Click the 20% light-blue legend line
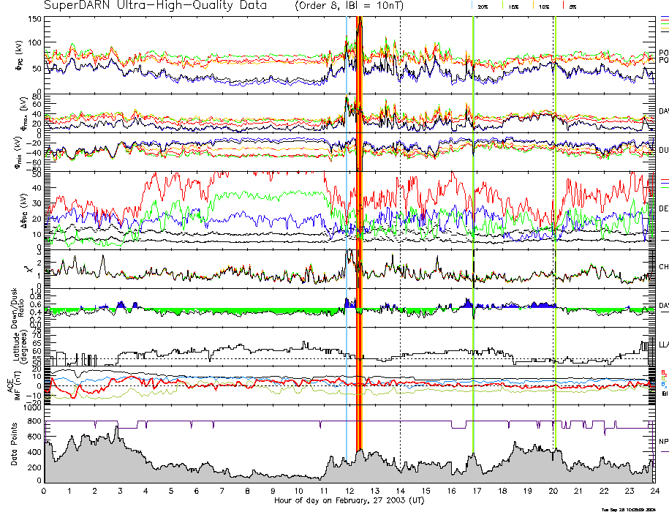The image size is (669, 512). click(472, 5)
